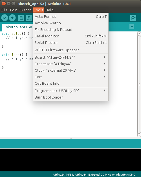Expand the Board "ATtiny24/44/84" submenu
The width and height of the screenshot is (141, 177).
point(70,57)
